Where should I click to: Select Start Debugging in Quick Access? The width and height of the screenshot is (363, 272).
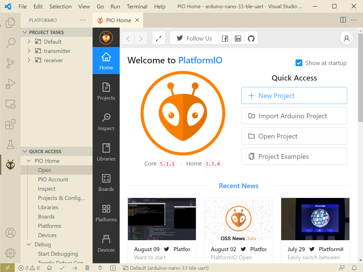pos(58,254)
